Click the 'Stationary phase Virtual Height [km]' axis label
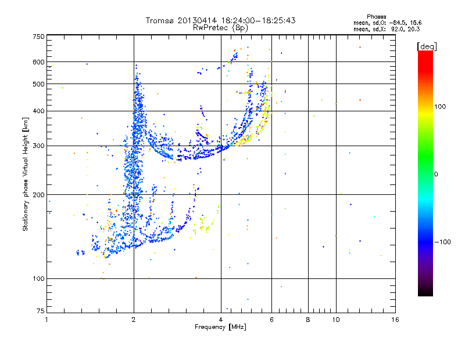 tap(26, 175)
